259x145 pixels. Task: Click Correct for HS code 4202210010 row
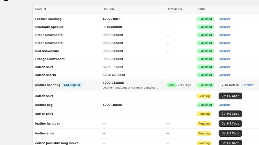click(x=224, y=19)
